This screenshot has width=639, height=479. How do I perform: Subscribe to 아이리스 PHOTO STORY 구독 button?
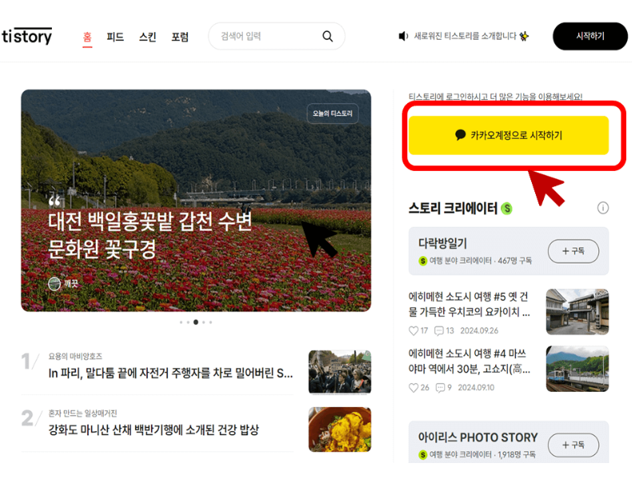[x=574, y=445]
